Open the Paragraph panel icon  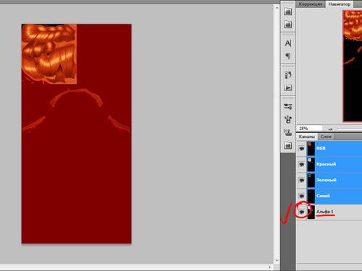point(288,56)
